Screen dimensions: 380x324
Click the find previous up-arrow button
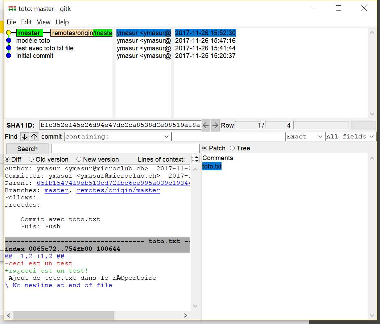pyautogui.click(x=34, y=137)
